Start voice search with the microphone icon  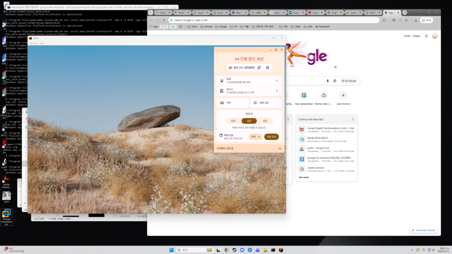point(328,81)
